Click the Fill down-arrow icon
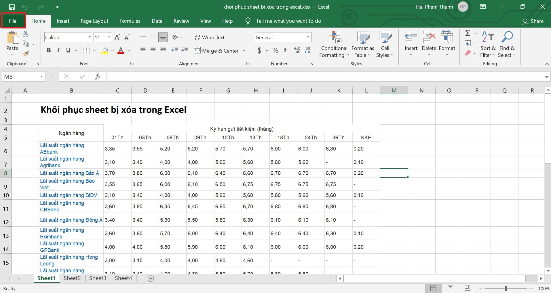The height and width of the screenshot is (293, 551). coord(468,43)
